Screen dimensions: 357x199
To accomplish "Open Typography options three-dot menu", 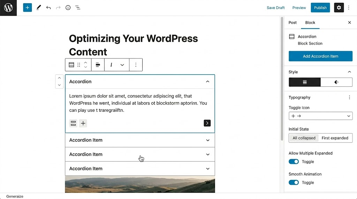I will [349, 97].
